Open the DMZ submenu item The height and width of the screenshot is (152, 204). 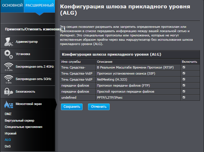8,114
